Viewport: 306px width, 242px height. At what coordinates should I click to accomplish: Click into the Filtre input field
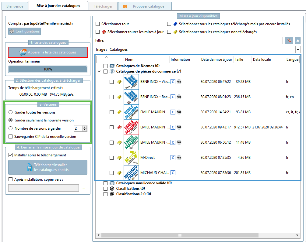194,40
